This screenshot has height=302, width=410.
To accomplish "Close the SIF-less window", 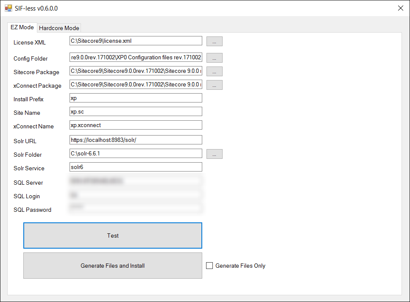I will coord(400,8).
